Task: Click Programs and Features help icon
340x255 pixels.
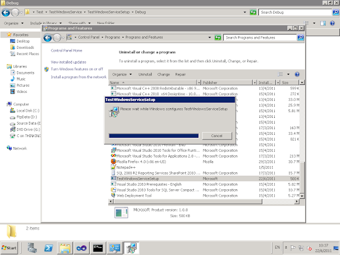Action: tap(297, 74)
